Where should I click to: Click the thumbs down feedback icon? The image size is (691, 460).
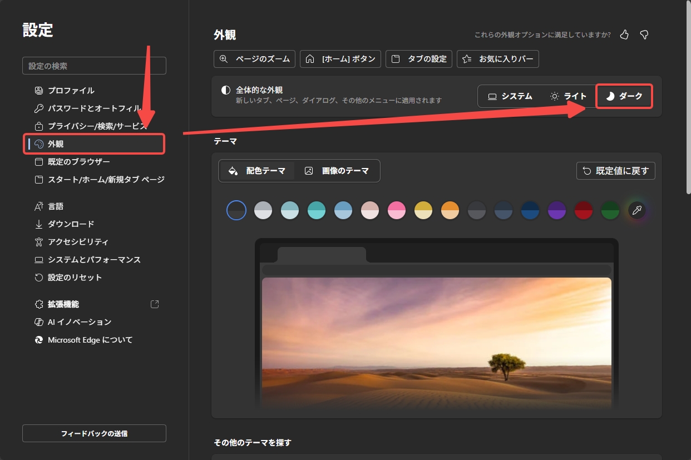coord(644,35)
